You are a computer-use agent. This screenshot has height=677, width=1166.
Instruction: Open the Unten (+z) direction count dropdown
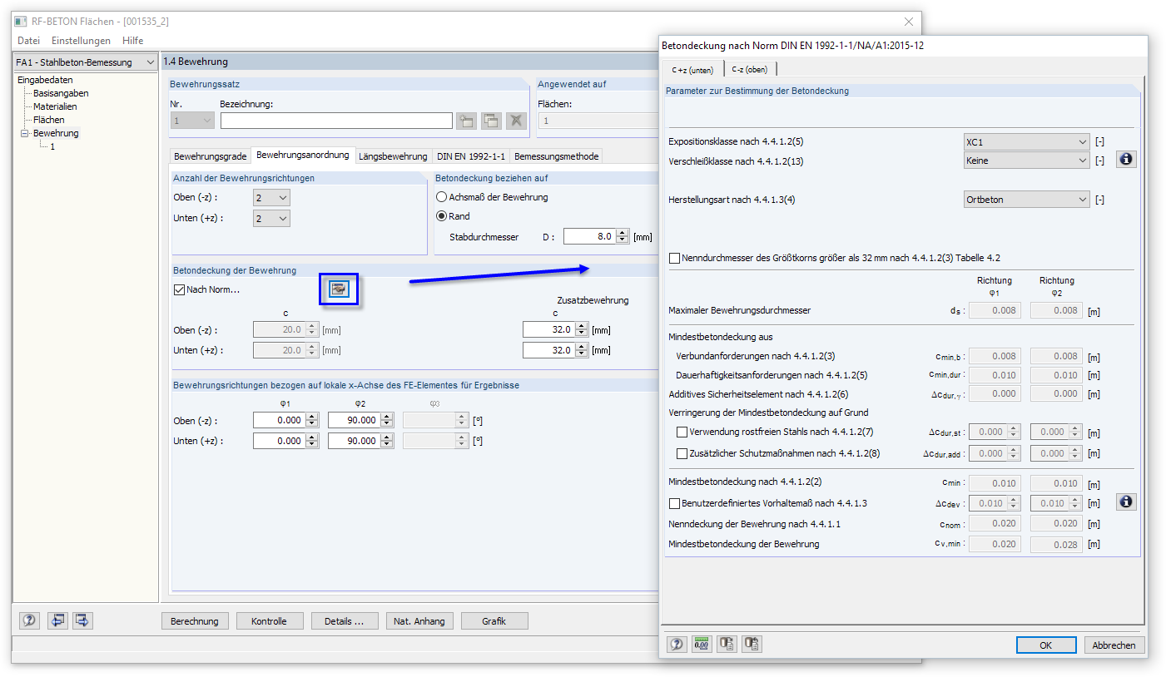[271, 218]
